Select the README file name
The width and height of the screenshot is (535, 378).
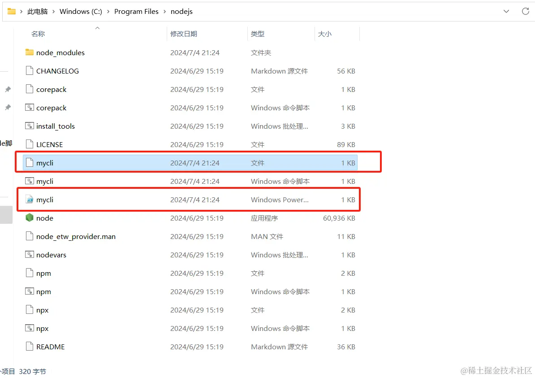[51, 347]
